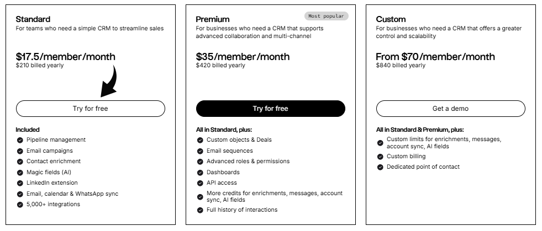
Task: Click the Standard plan heading
Action: coord(33,19)
